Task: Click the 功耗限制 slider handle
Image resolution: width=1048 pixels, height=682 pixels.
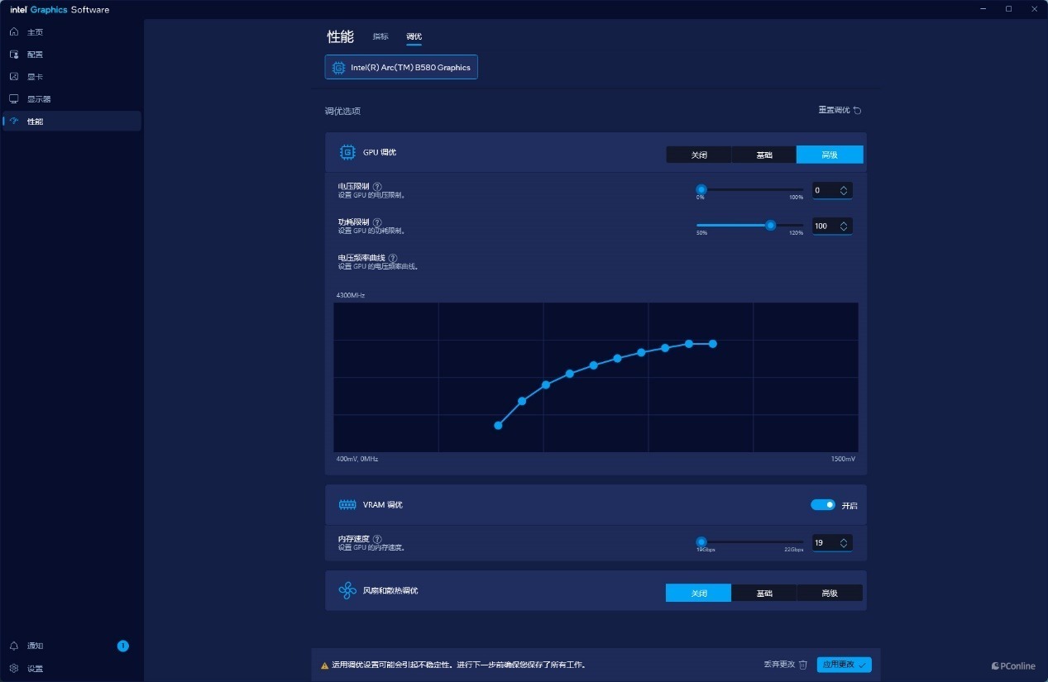Action: tap(771, 225)
